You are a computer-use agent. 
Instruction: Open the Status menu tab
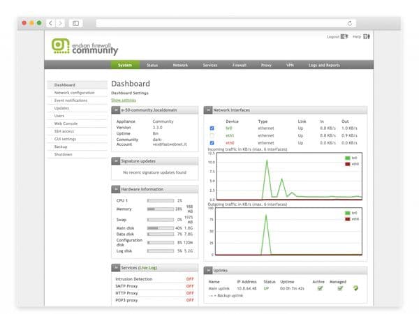(x=152, y=65)
